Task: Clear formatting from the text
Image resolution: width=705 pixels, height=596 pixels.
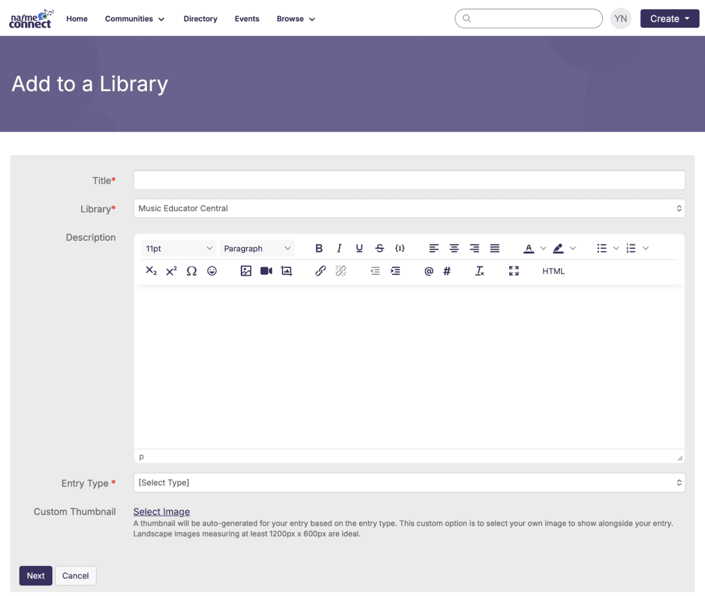Action: (x=480, y=271)
